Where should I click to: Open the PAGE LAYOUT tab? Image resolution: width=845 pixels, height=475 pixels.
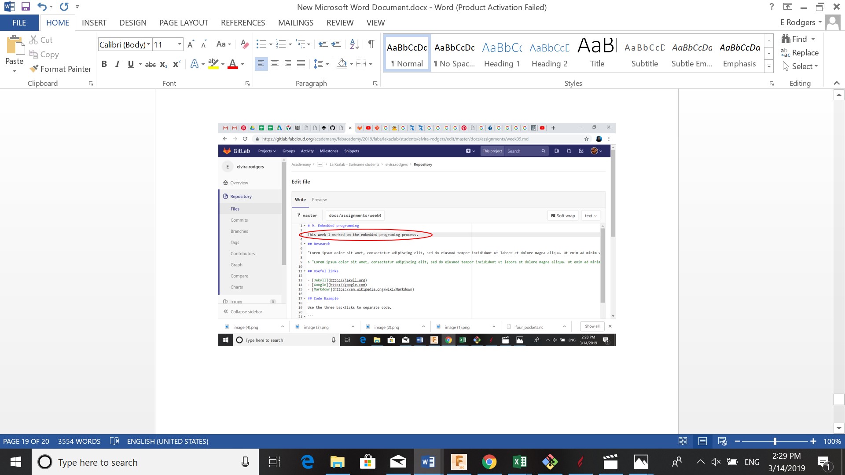[x=184, y=22]
